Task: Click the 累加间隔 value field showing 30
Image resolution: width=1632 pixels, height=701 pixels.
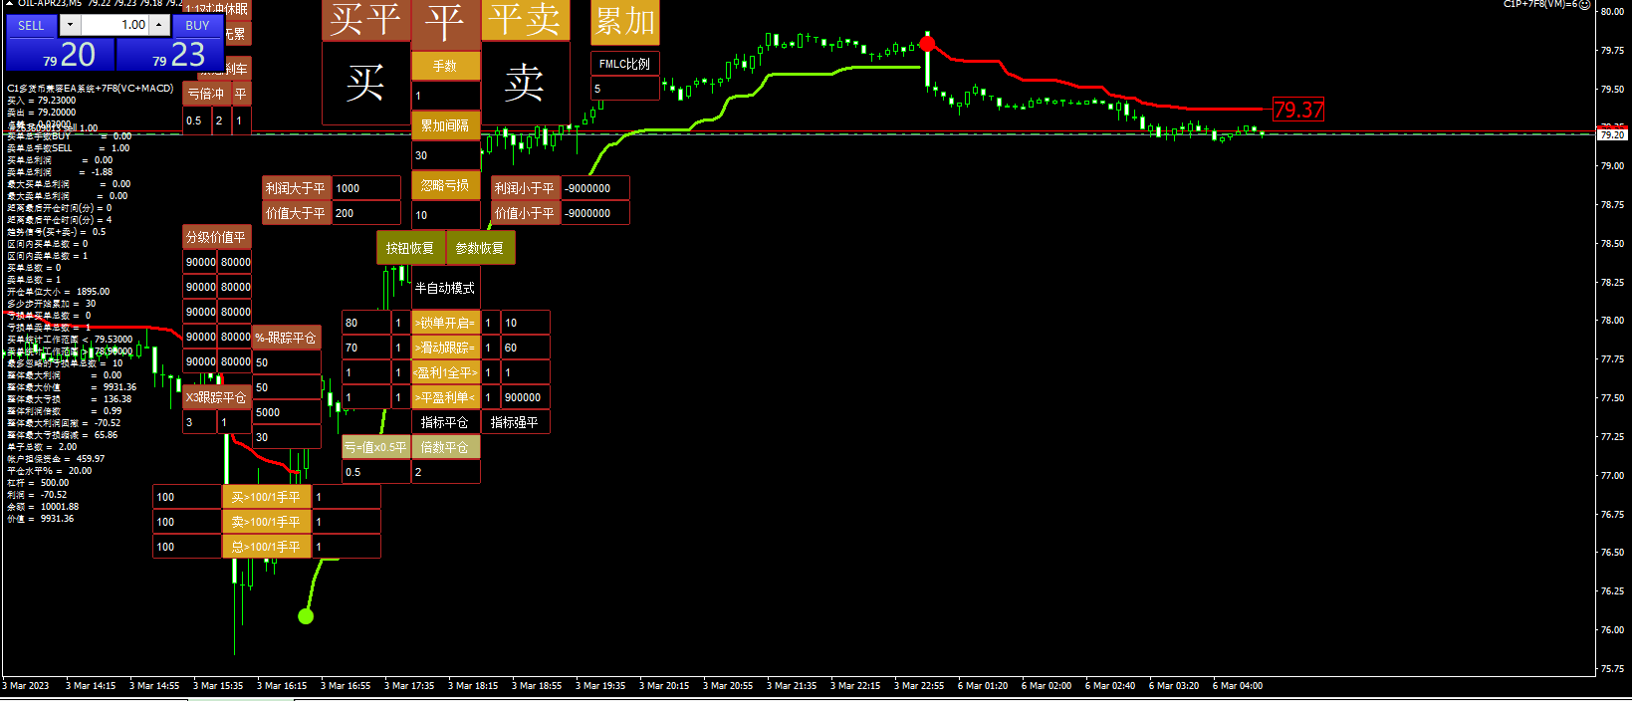Action: click(x=445, y=155)
